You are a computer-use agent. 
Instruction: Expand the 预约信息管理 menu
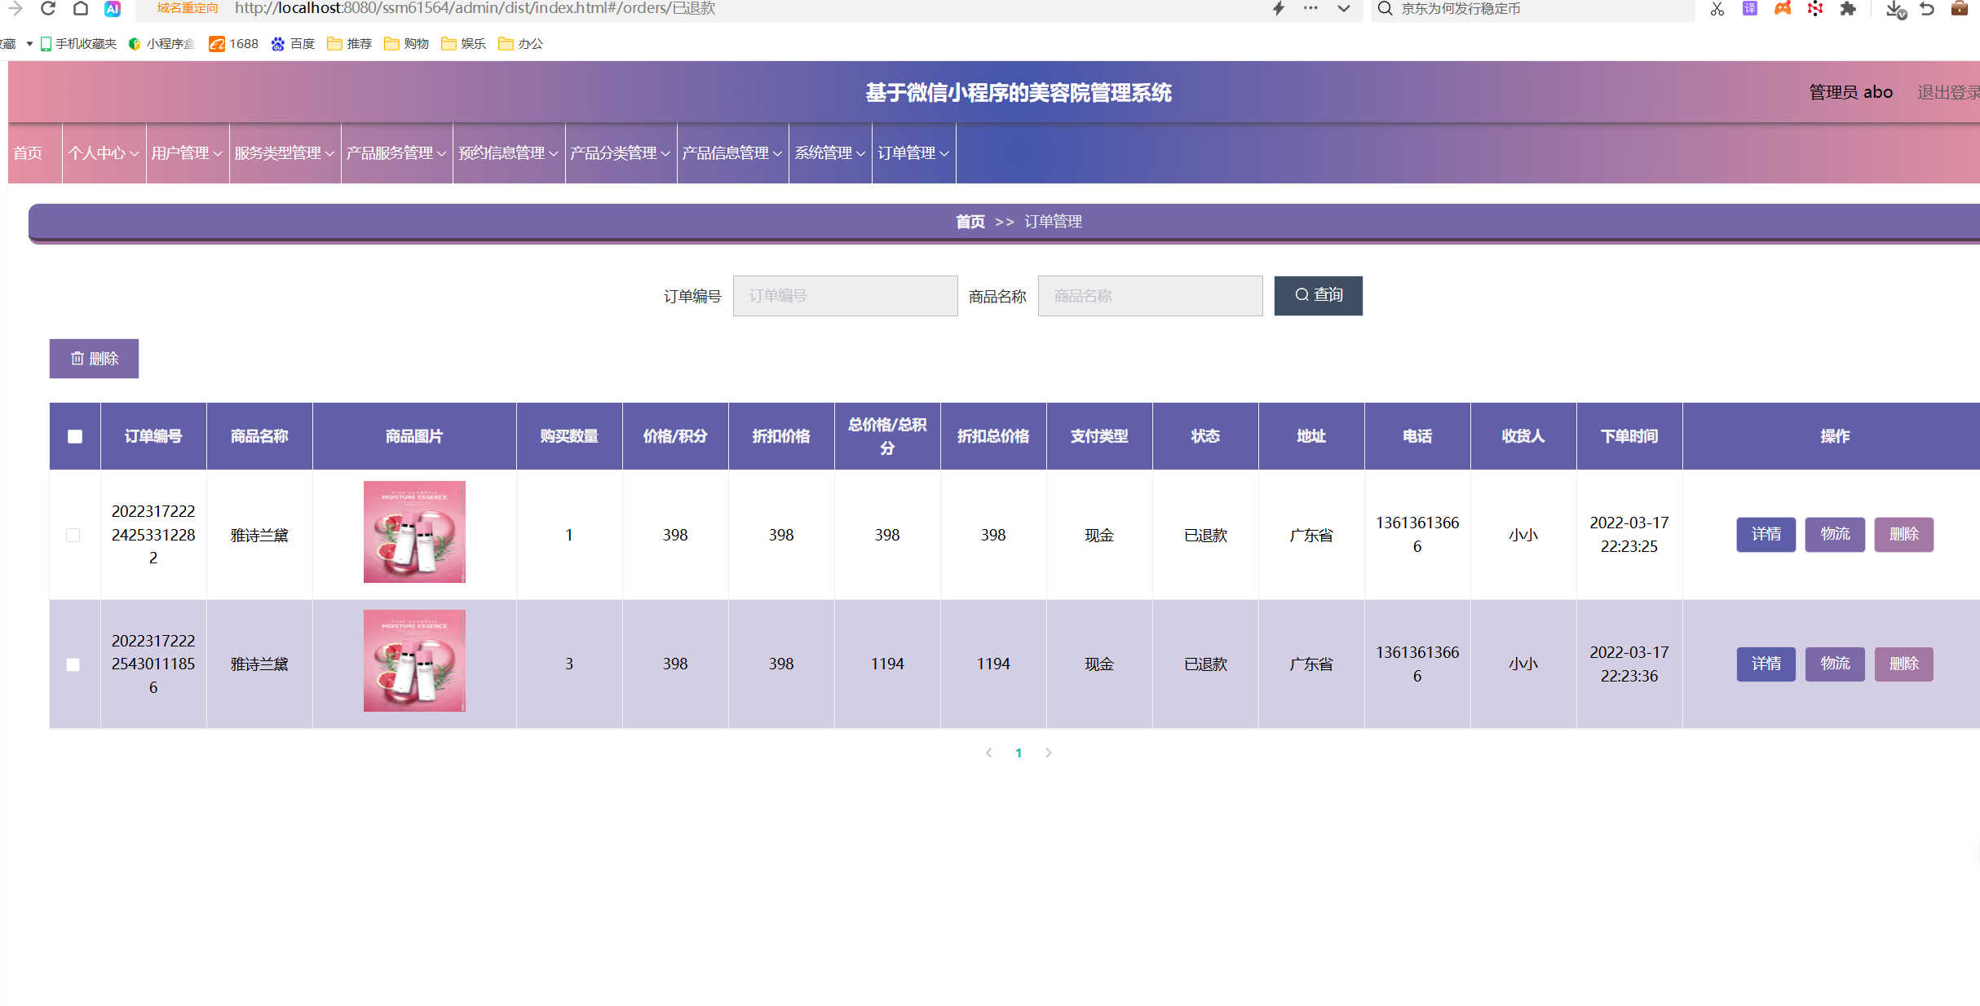(509, 153)
